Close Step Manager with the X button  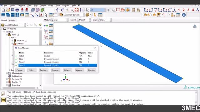[95, 48]
